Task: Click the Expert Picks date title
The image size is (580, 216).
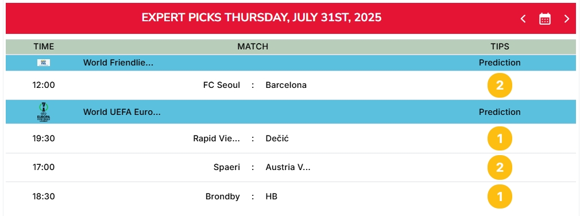Action: click(x=261, y=18)
